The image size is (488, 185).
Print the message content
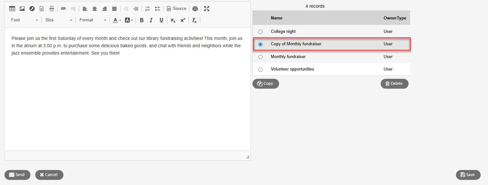pyautogui.click(x=195, y=8)
